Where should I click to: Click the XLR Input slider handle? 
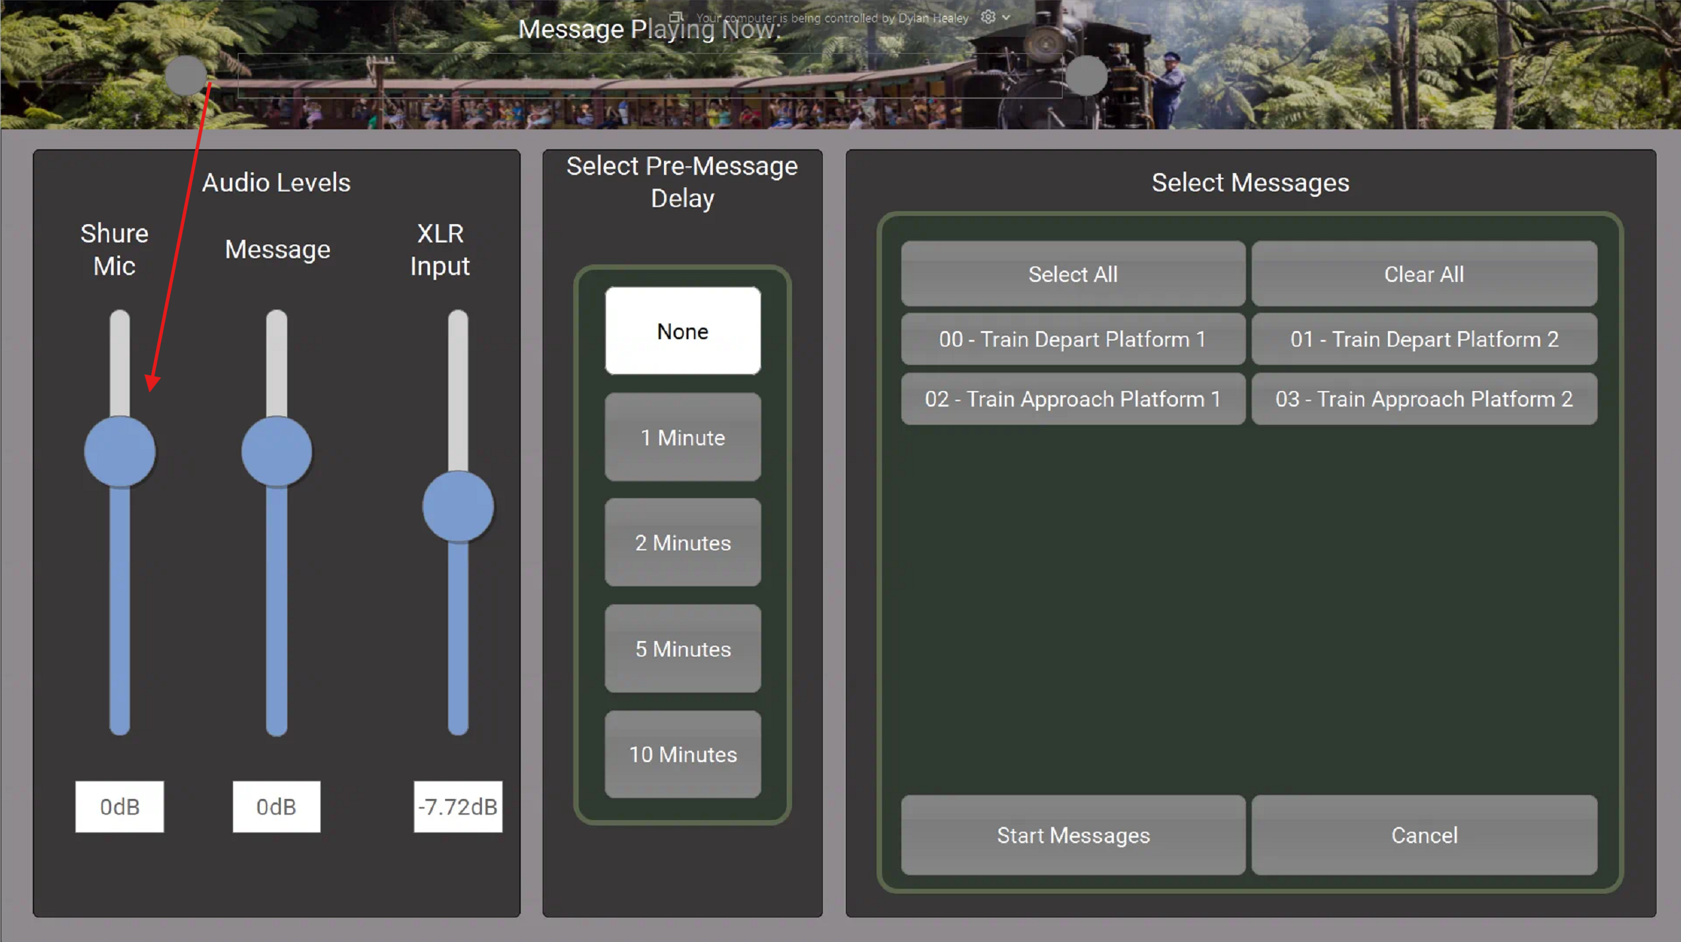pos(458,506)
